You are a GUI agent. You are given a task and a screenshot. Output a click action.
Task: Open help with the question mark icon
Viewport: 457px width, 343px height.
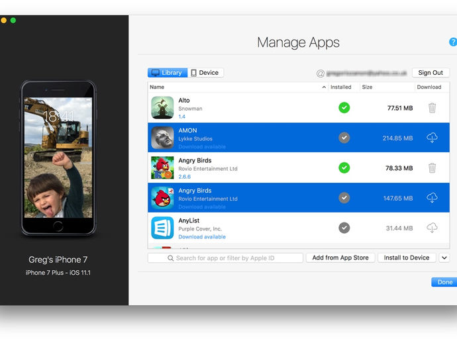(453, 42)
